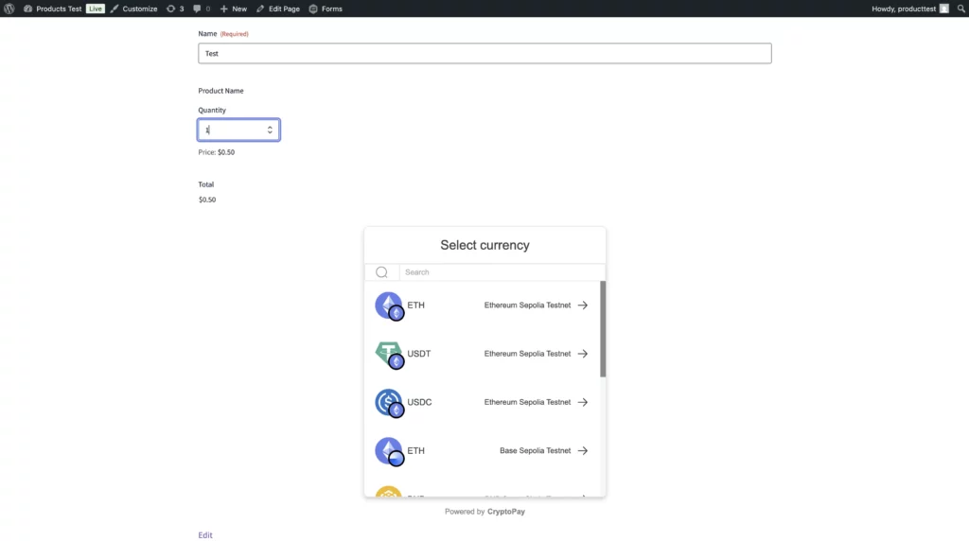Click the WordPress logo icon
Viewport: 969px width, 541px height.
point(9,9)
